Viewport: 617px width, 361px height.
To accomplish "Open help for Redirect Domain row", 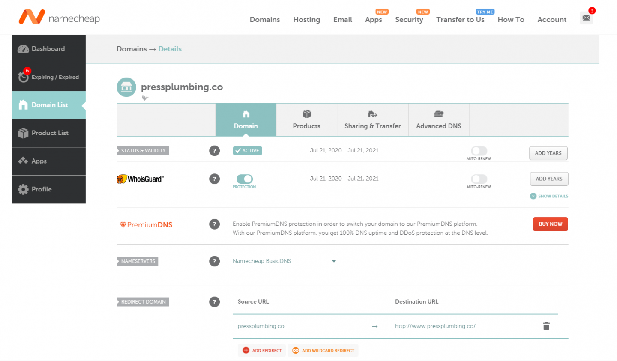I will tap(214, 302).
